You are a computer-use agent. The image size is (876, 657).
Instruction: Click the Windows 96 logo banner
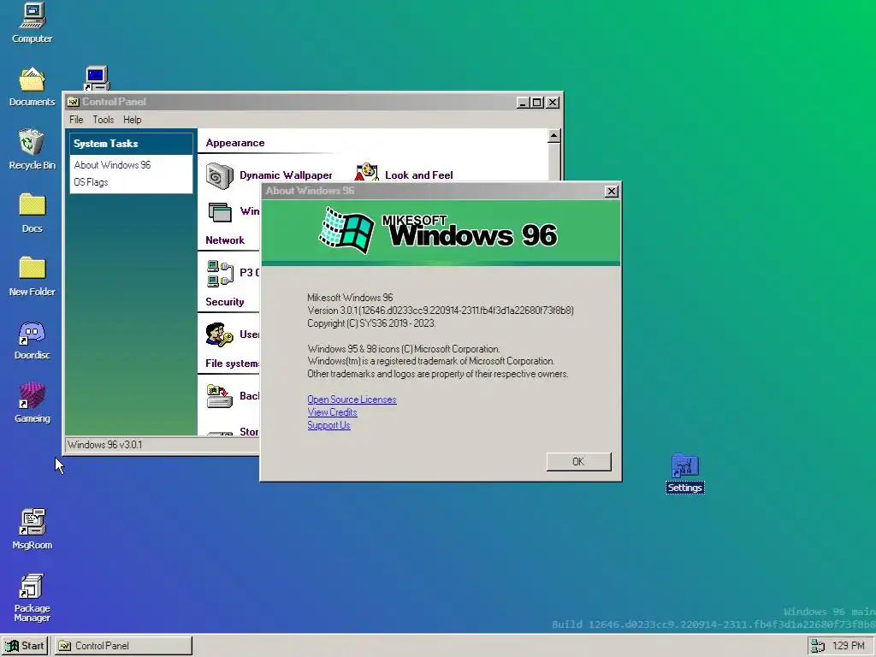(441, 232)
